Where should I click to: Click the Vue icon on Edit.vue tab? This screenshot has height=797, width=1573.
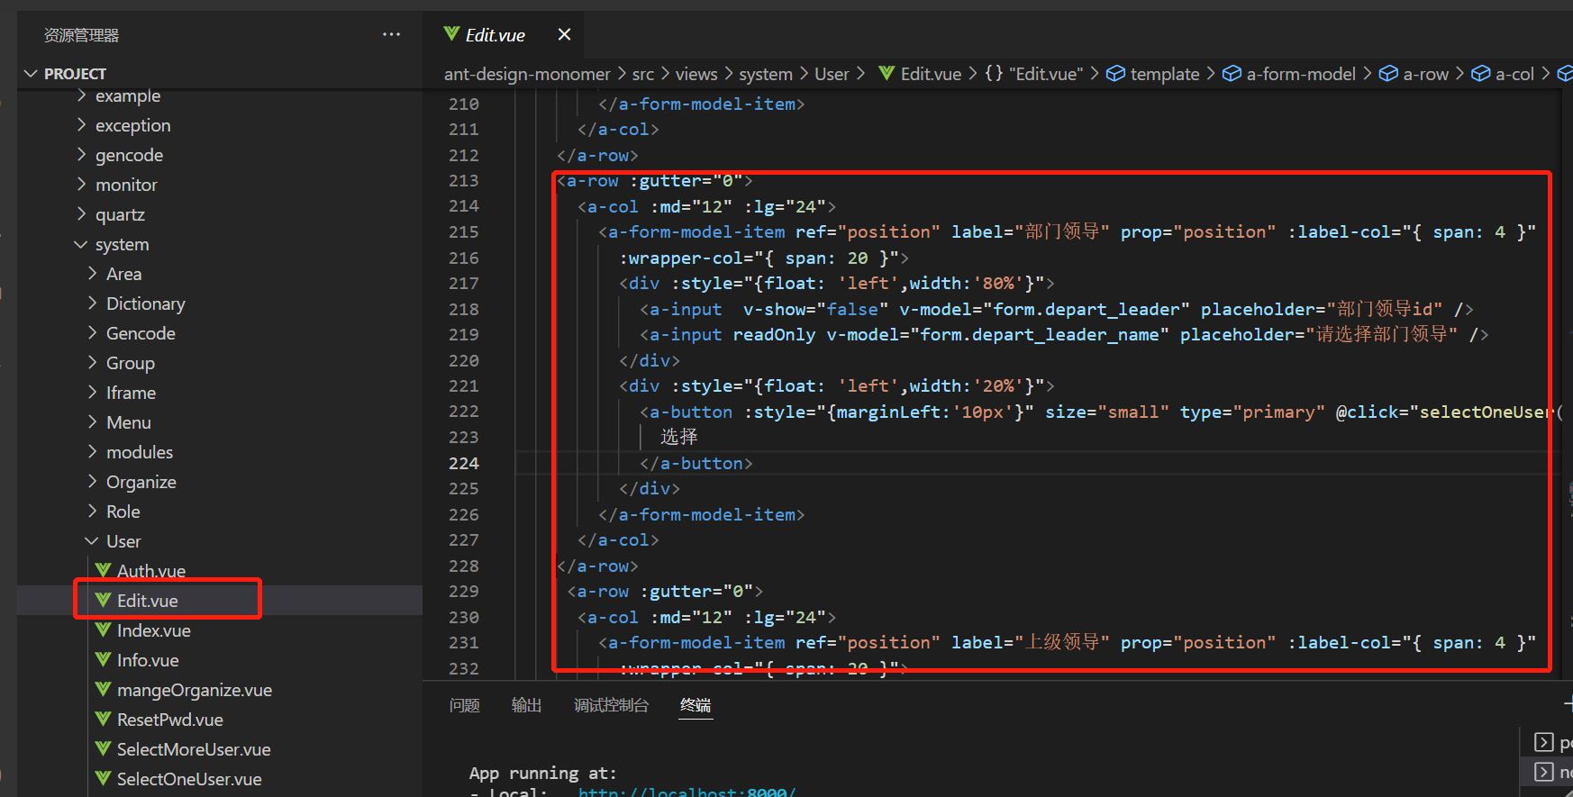click(451, 34)
